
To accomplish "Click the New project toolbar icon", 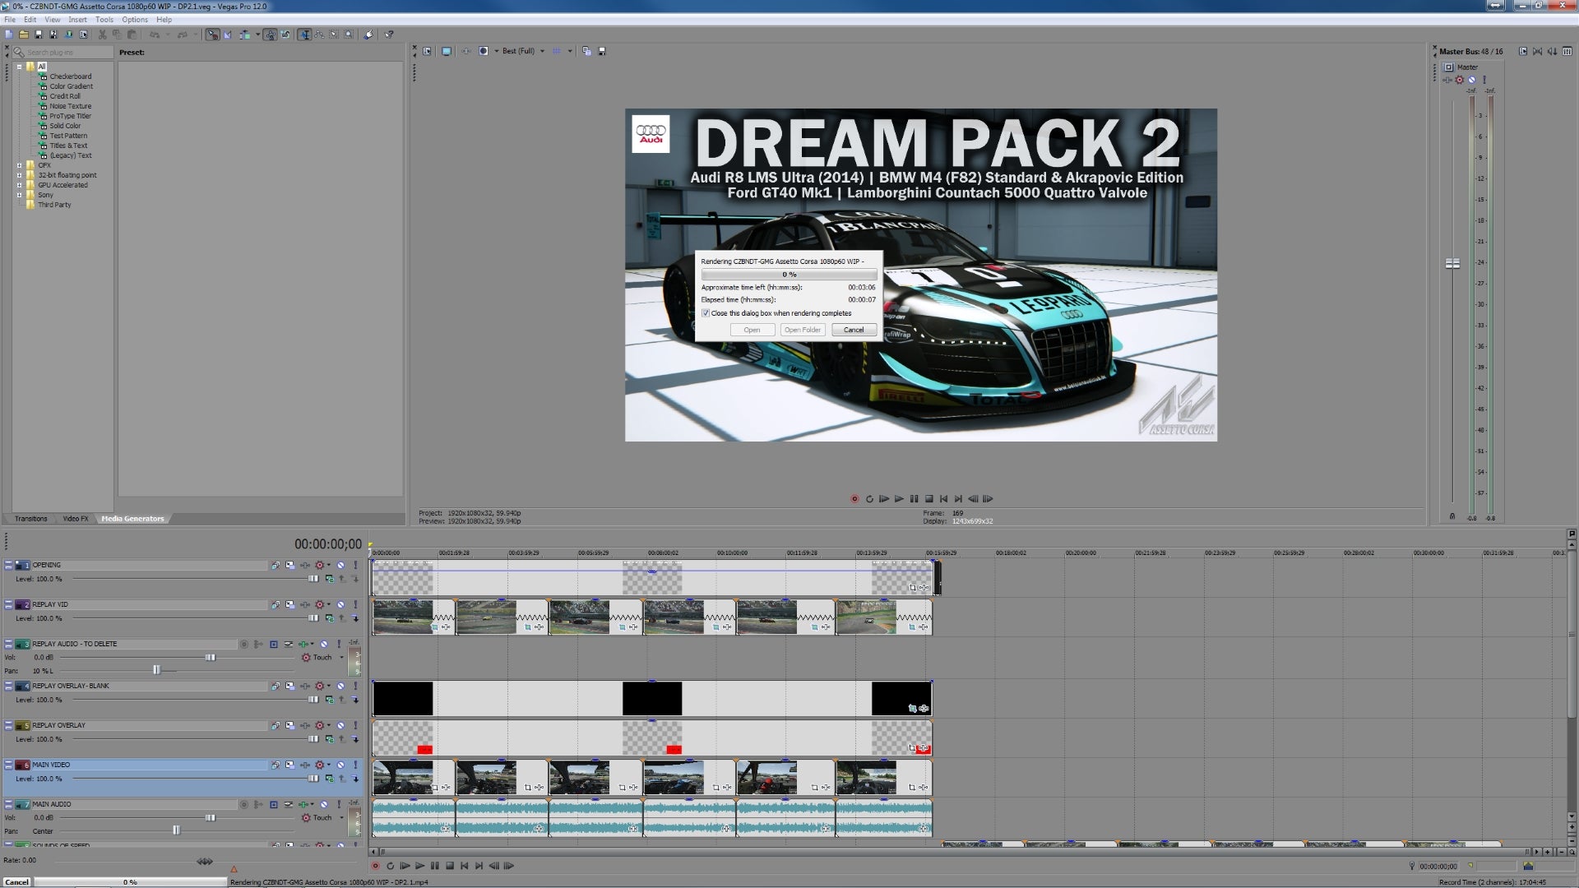I will click(x=8, y=35).
